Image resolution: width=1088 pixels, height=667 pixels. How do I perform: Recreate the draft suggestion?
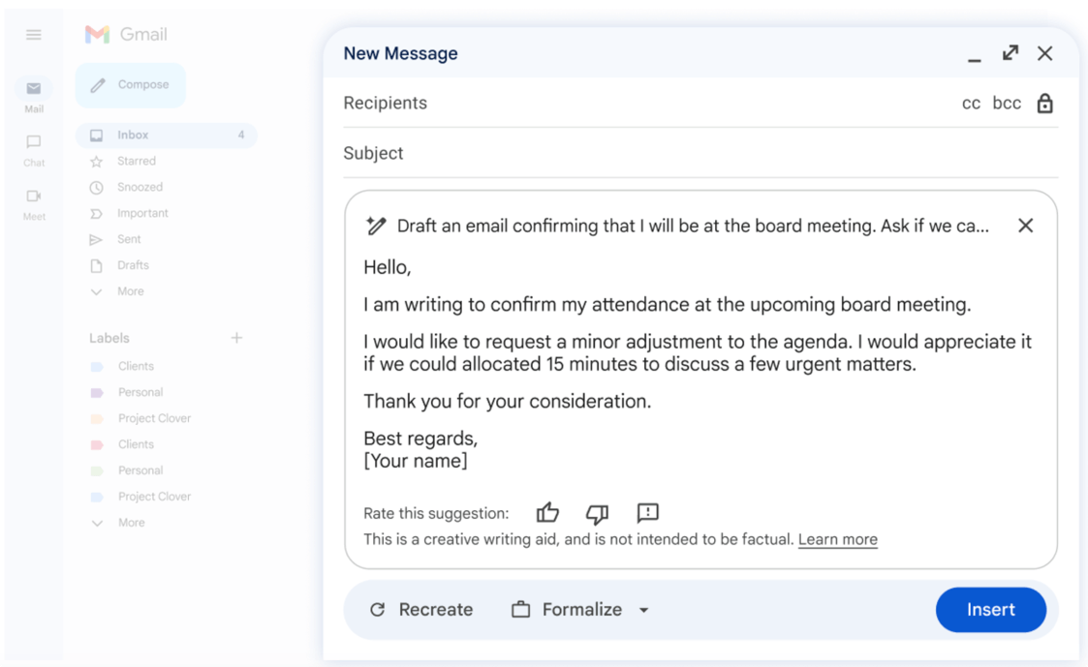coord(421,610)
